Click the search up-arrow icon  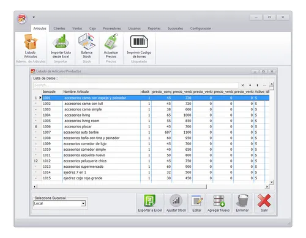pyautogui.click(x=257, y=85)
